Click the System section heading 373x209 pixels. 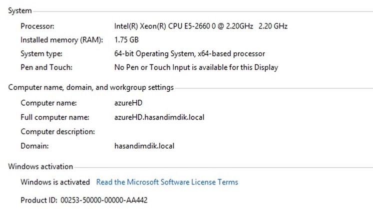tap(20, 10)
